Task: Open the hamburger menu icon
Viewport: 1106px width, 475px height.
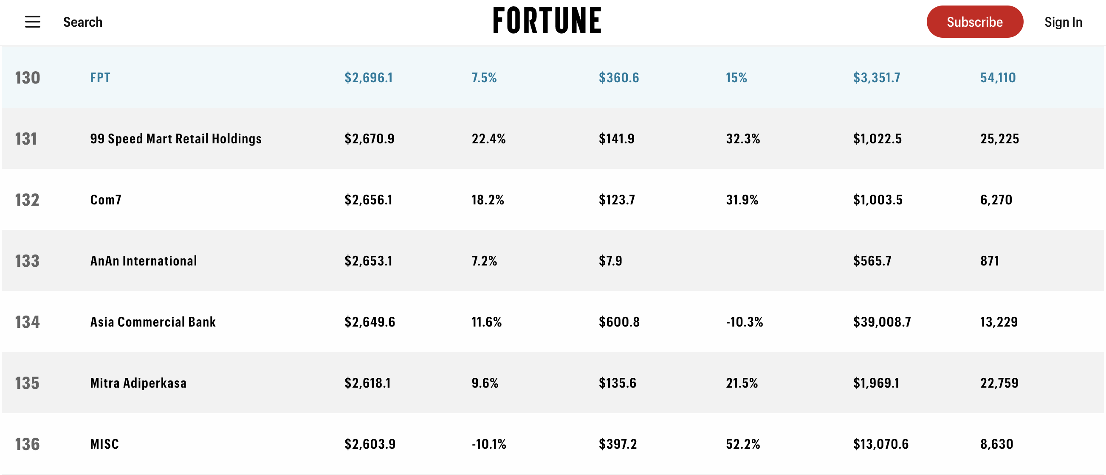Action: pyautogui.click(x=33, y=22)
